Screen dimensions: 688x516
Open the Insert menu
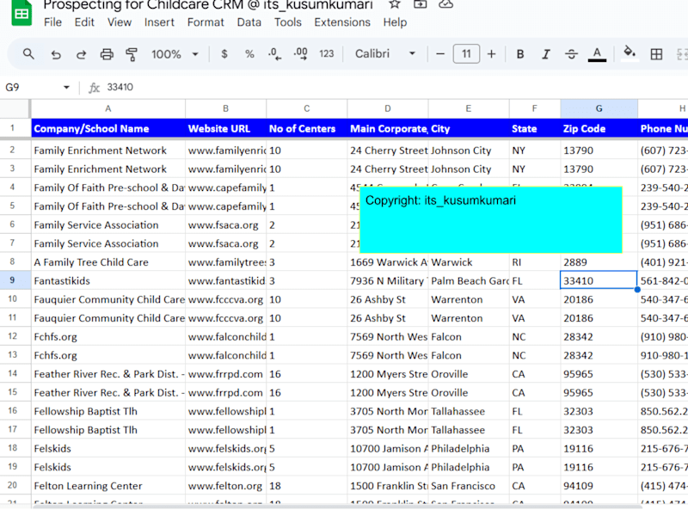[x=159, y=22]
